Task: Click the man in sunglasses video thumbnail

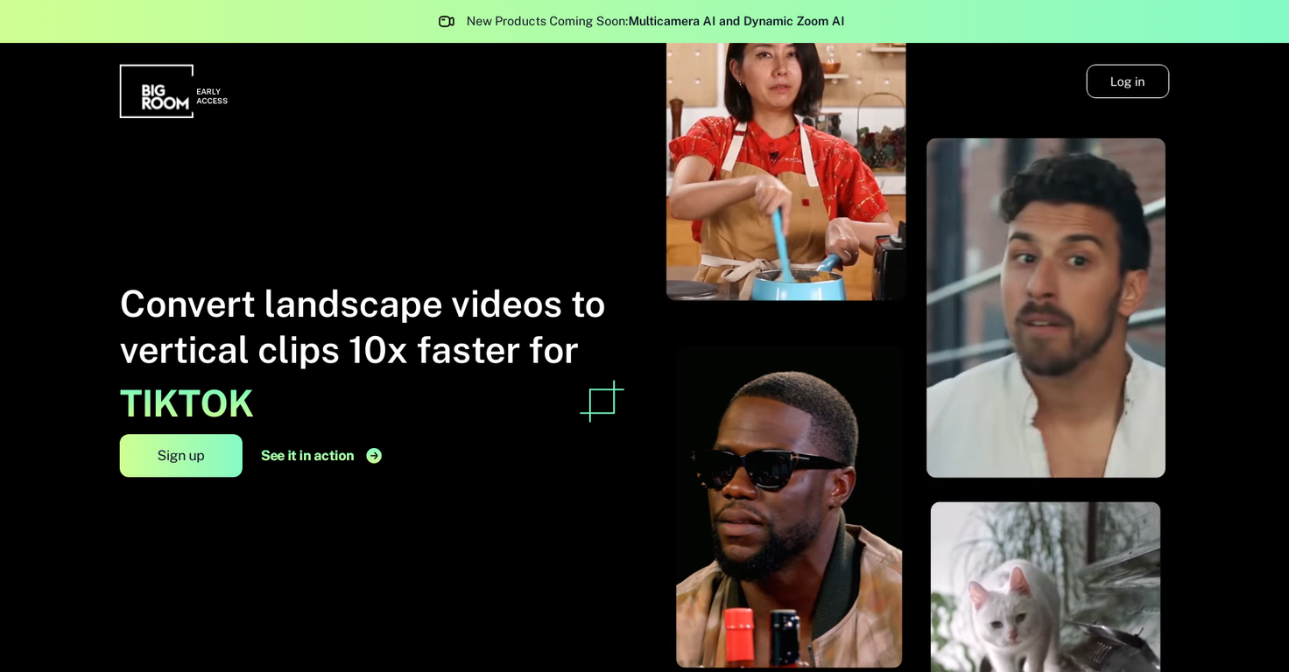Action: tap(788, 507)
